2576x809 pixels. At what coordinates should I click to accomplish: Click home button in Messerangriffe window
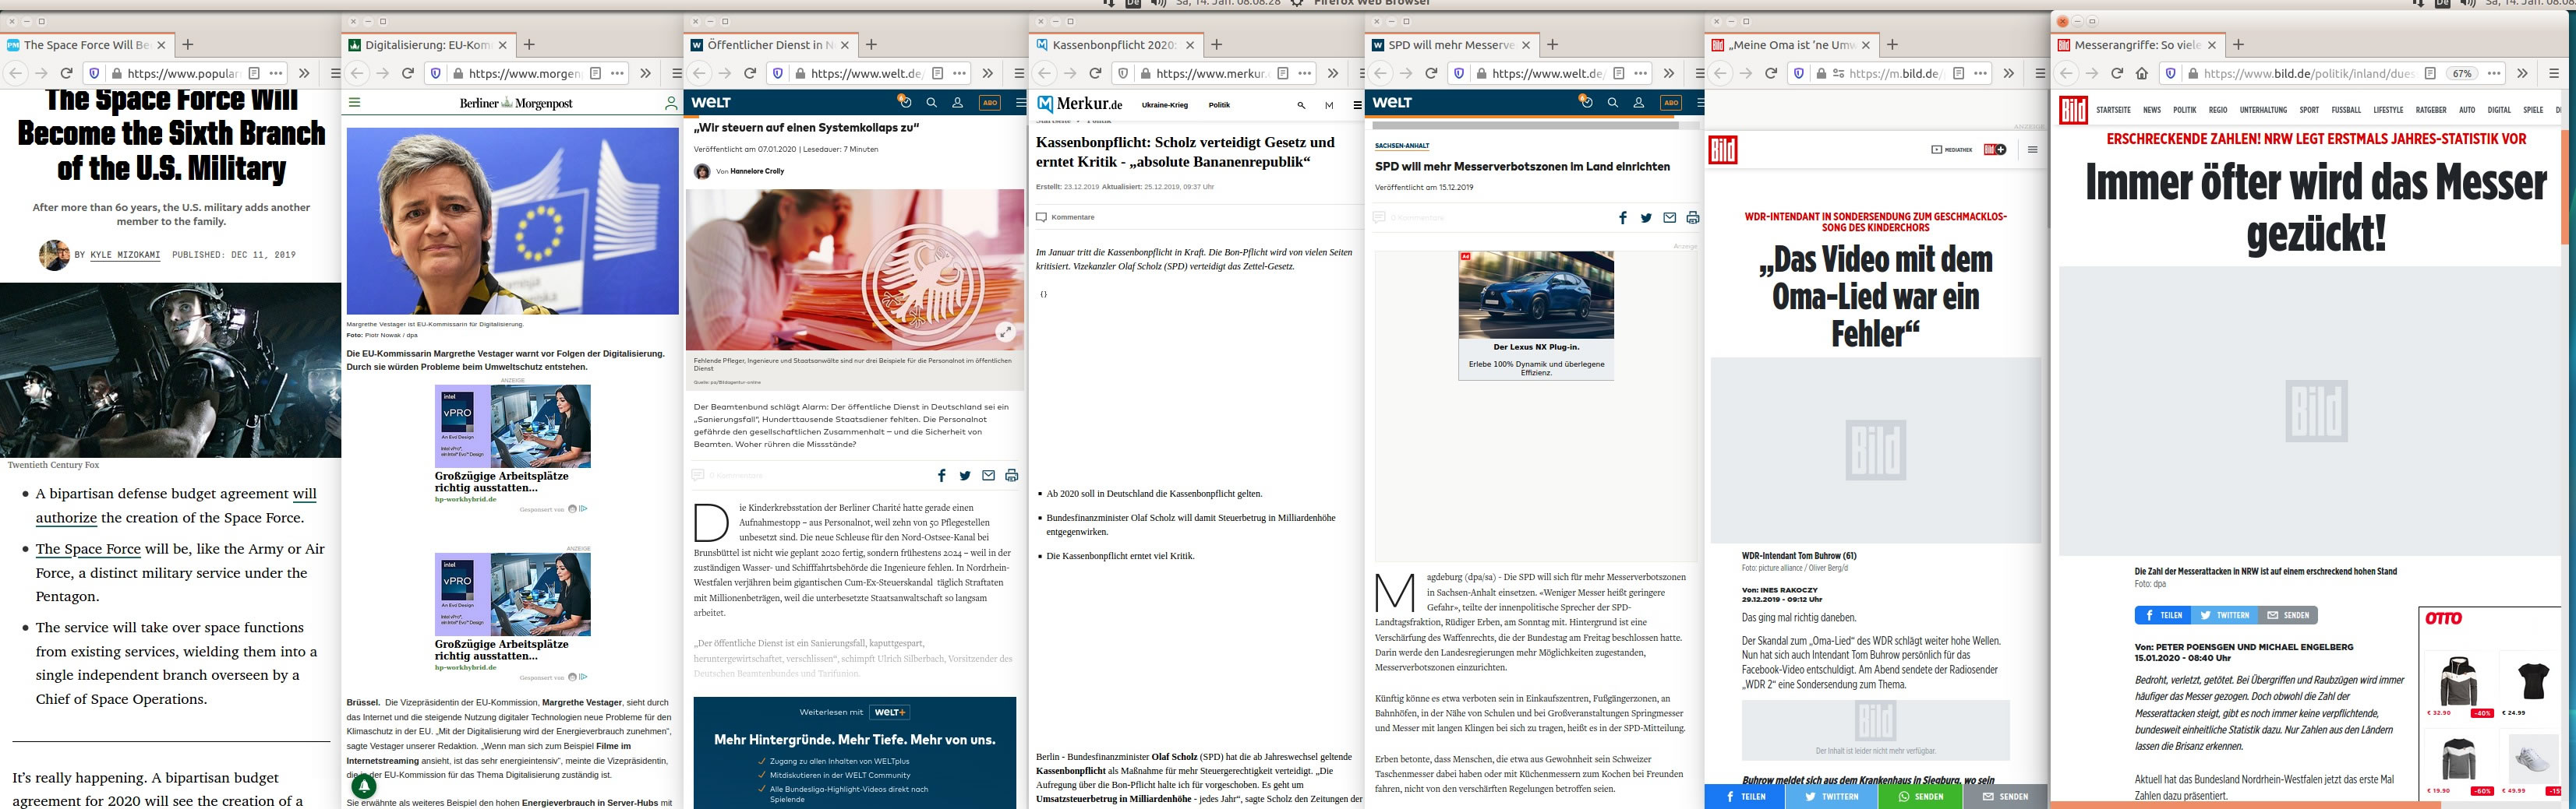click(x=2142, y=73)
